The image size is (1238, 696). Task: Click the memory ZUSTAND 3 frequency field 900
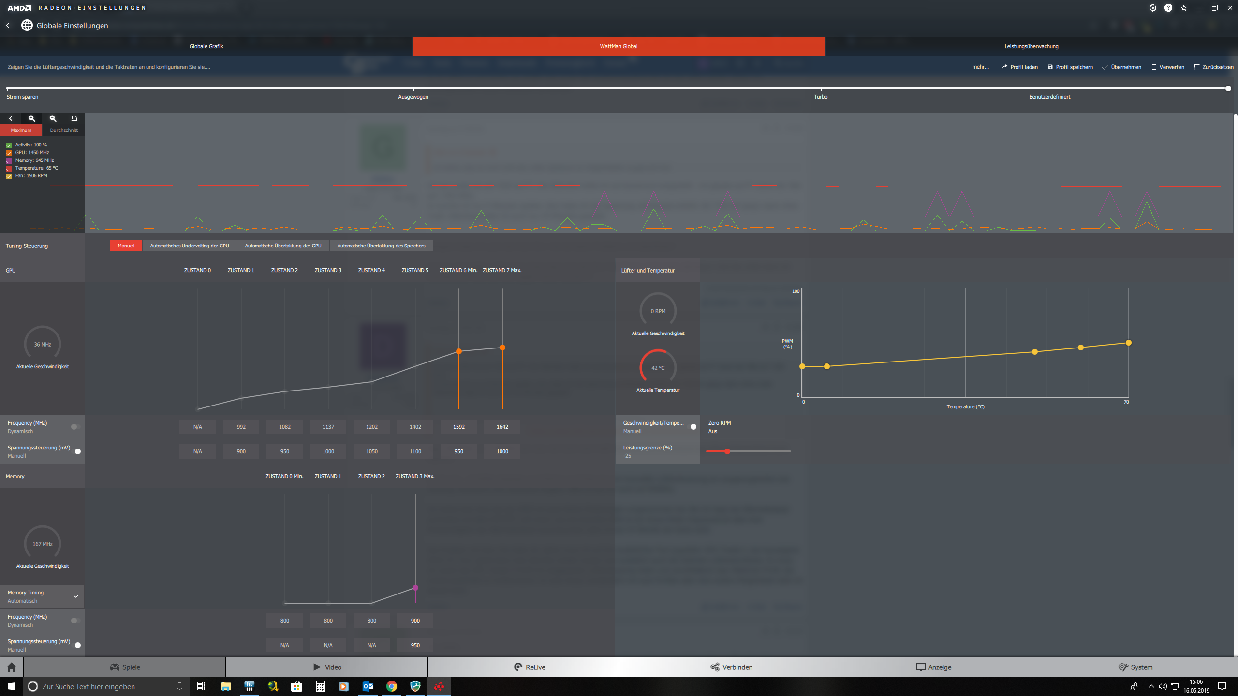tap(415, 621)
